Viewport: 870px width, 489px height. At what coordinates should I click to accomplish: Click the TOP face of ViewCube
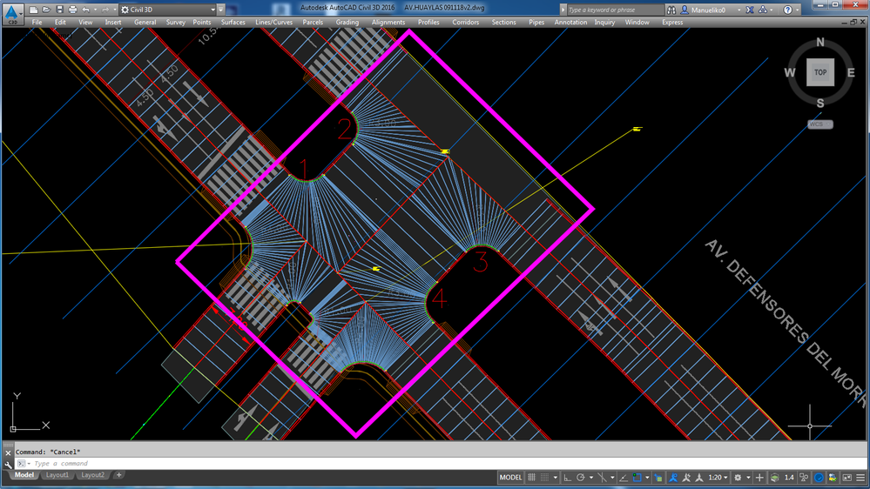pyautogui.click(x=820, y=72)
